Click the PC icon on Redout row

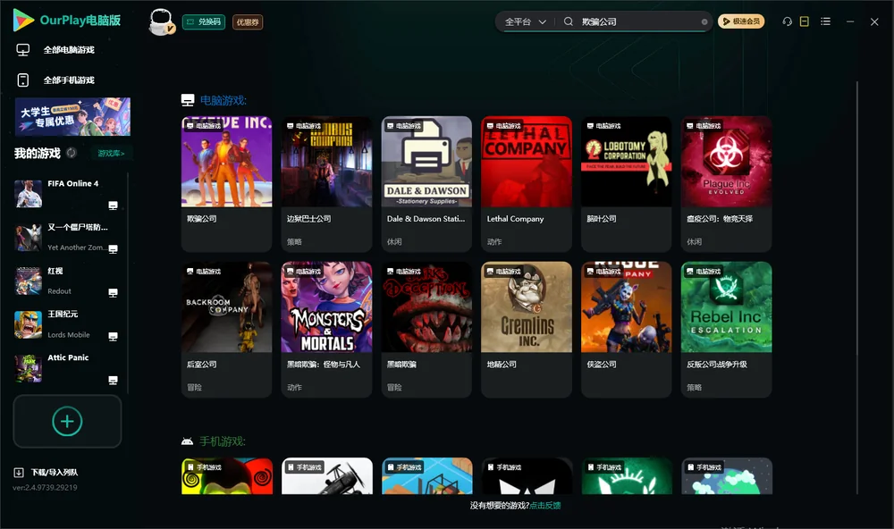pyautogui.click(x=113, y=293)
